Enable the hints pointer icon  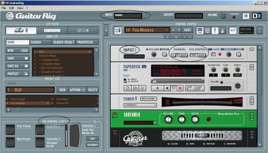coord(233,30)
